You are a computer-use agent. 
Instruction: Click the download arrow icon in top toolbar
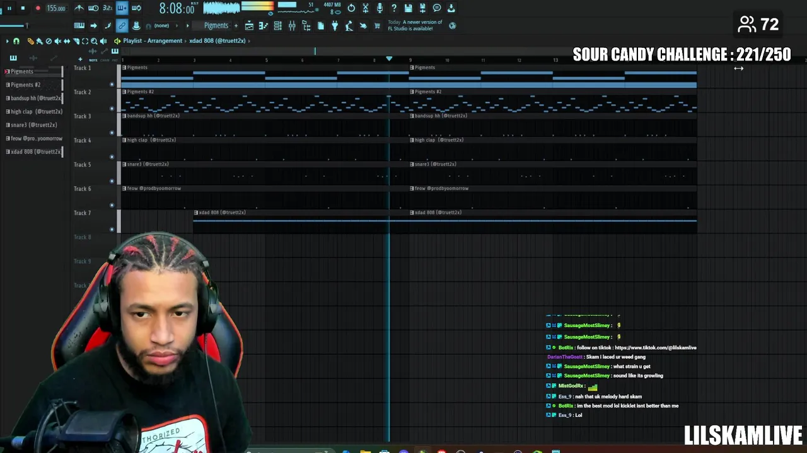point(451,8)
